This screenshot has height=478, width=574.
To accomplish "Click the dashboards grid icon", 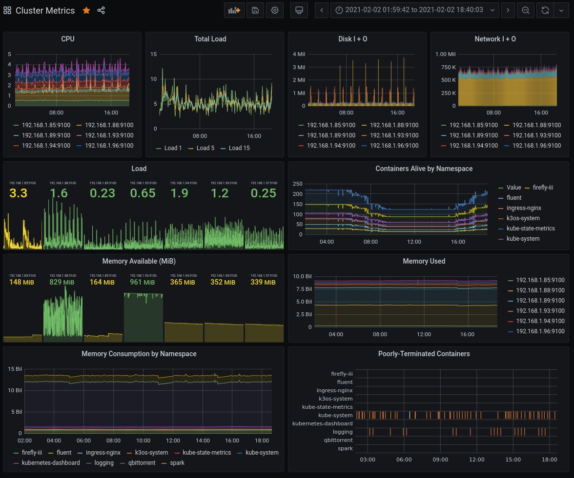I will [8, 10].
